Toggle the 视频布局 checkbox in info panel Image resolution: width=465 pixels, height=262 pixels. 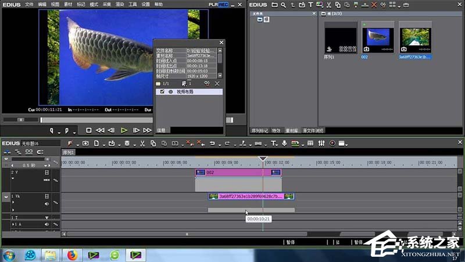[x=162, y=91]
